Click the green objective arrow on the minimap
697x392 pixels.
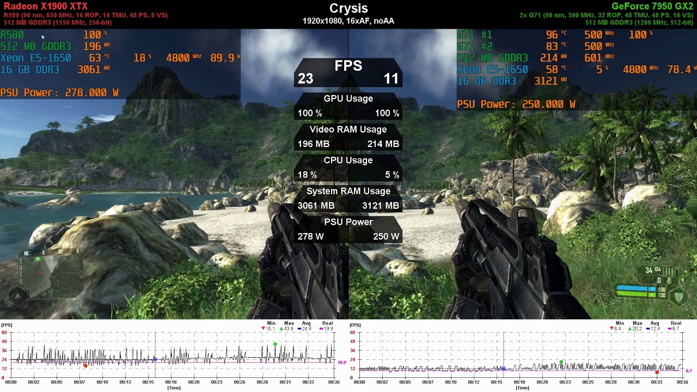(x=38, y=260)
